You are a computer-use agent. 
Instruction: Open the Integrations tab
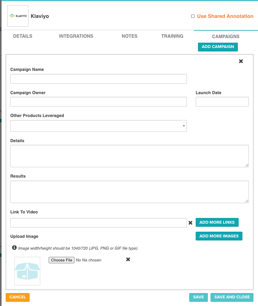(x=76, y=36)
